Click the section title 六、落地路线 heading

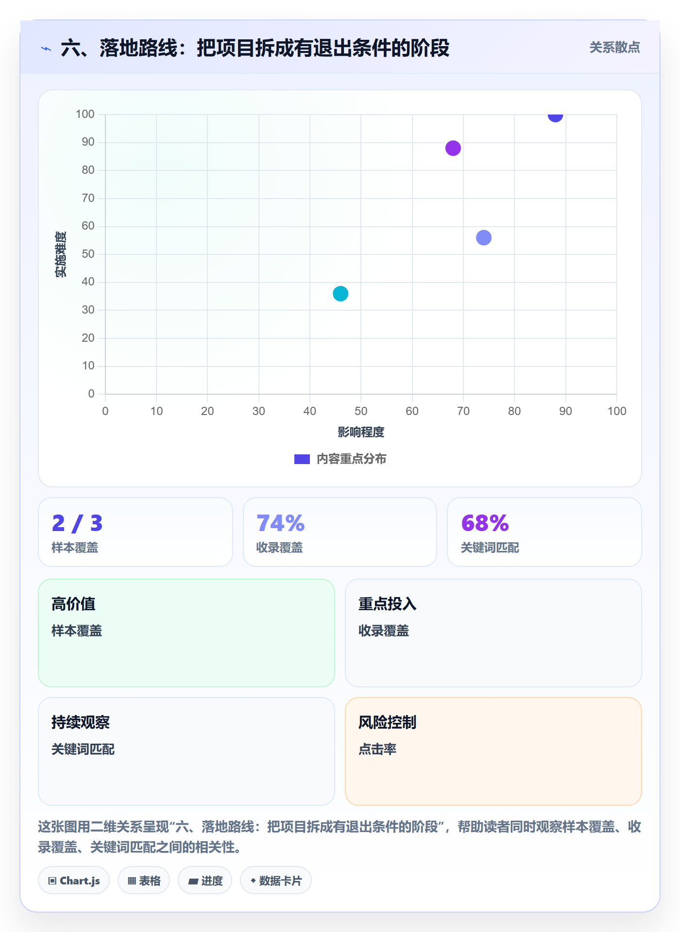[x=255, y=48]
